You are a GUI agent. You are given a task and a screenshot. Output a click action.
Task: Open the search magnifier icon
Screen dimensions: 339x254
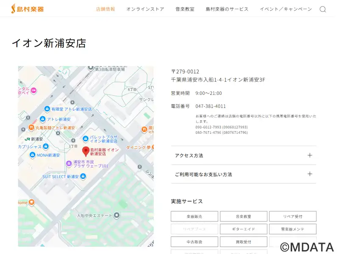click(x=322, y=9)
